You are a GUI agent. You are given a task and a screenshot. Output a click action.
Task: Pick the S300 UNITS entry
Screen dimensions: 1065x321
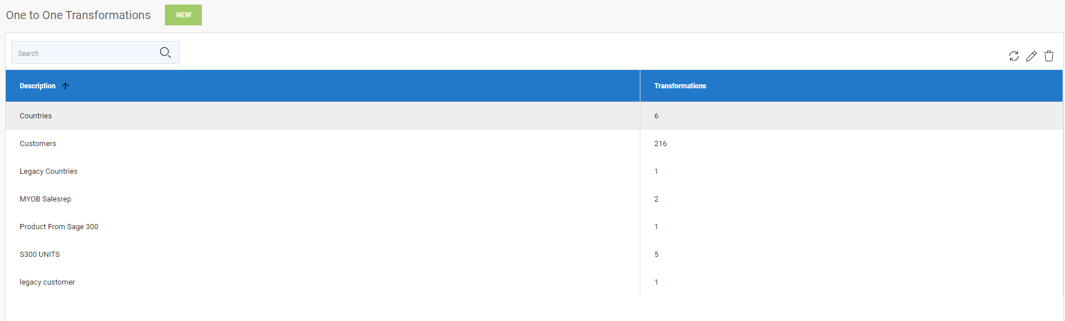click(x=39, y=255)
